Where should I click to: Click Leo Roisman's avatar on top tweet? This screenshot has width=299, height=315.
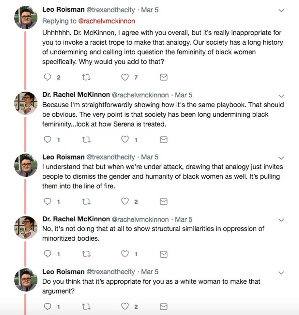[26, 17]
